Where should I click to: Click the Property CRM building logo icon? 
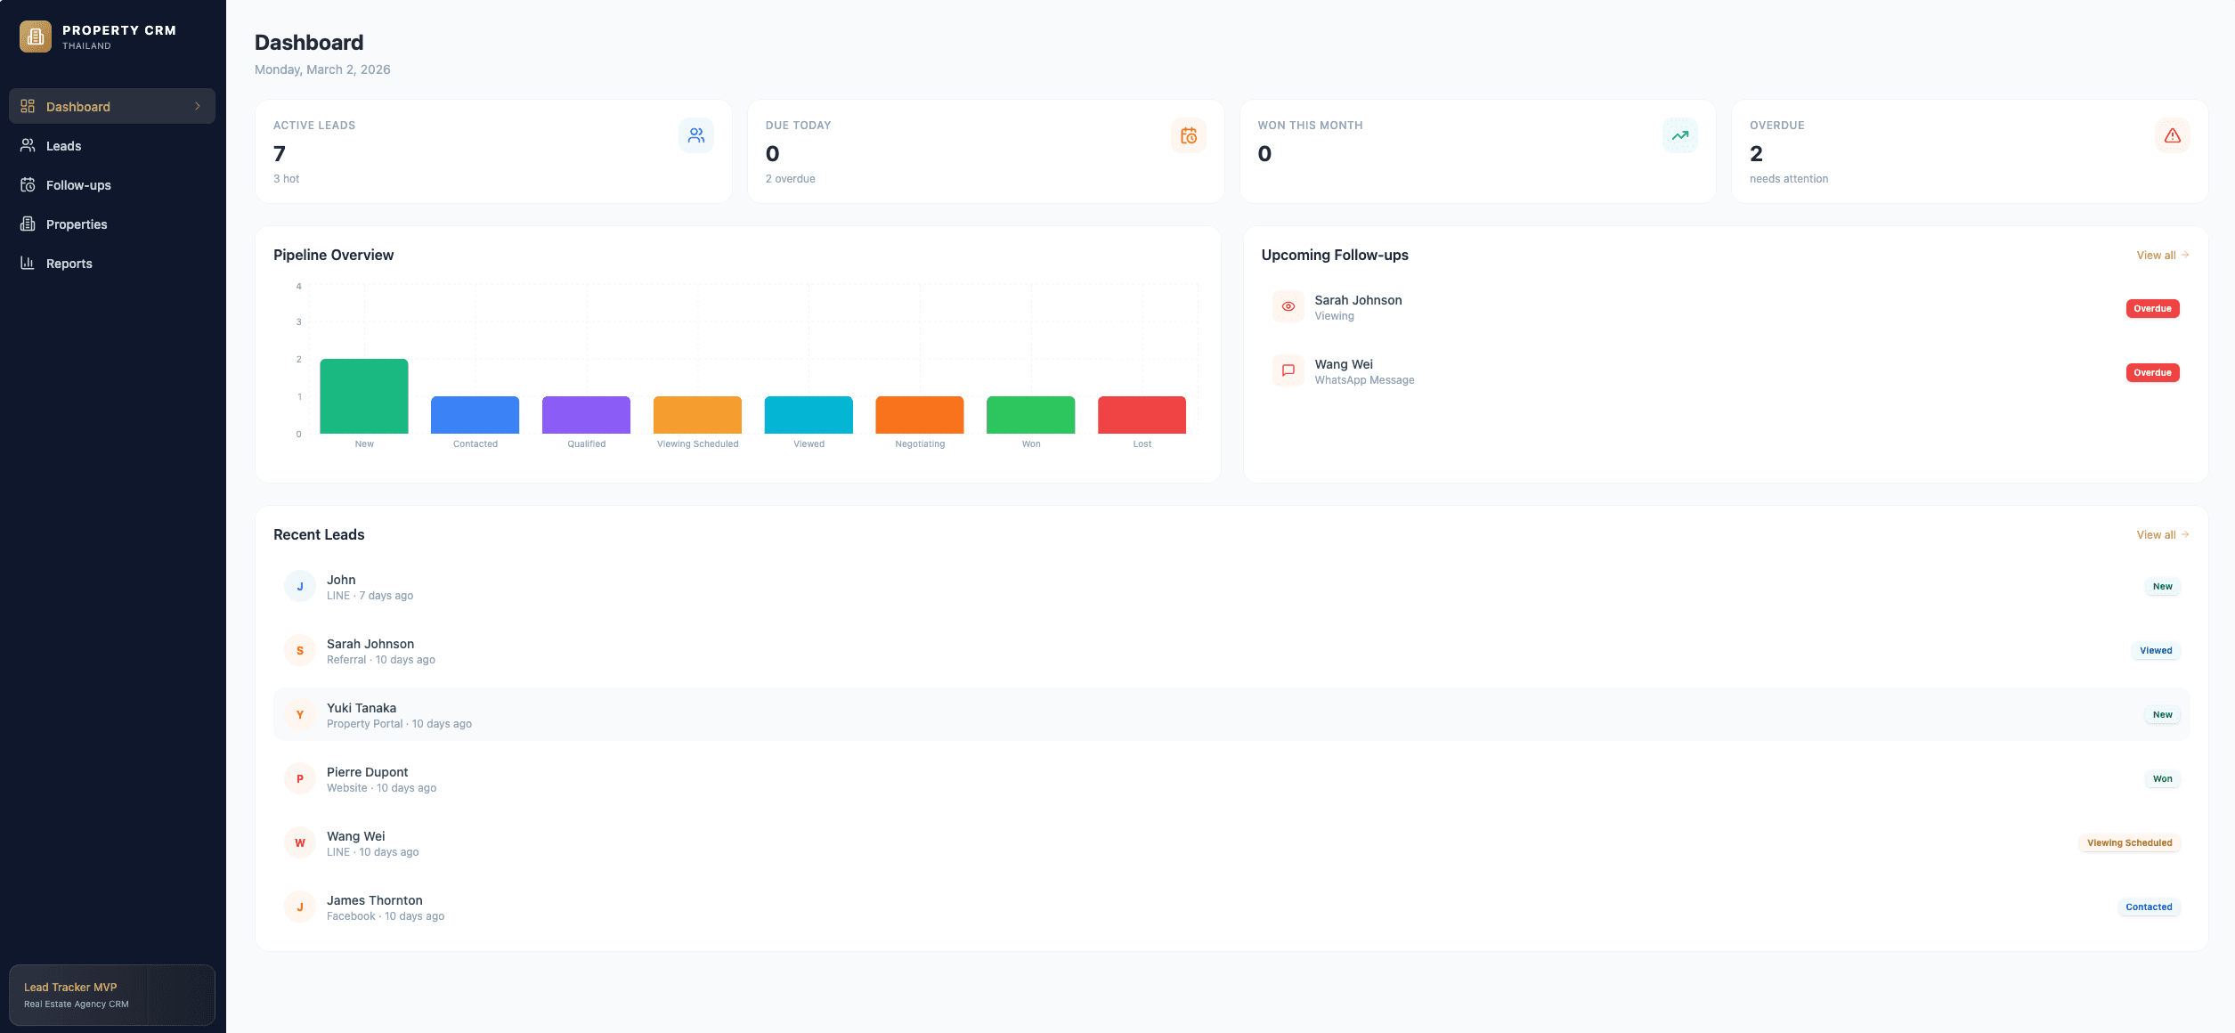[36, 37]
